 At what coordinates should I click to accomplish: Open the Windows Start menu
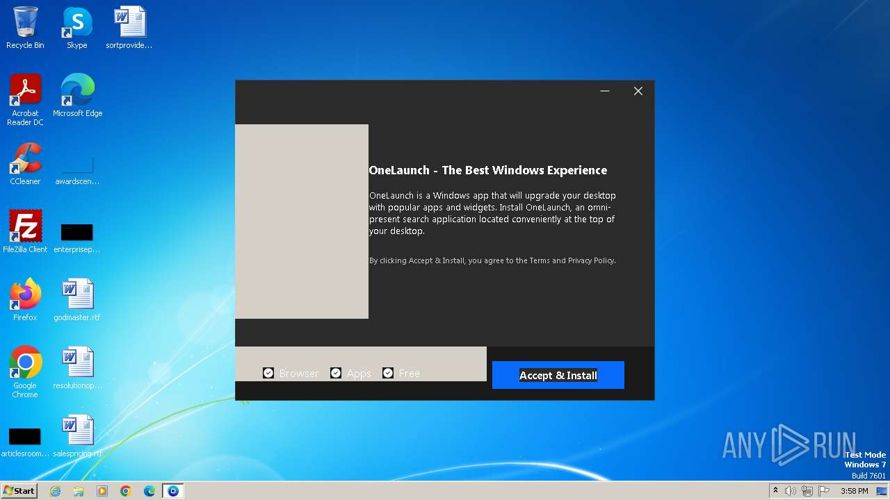(19, 491)
